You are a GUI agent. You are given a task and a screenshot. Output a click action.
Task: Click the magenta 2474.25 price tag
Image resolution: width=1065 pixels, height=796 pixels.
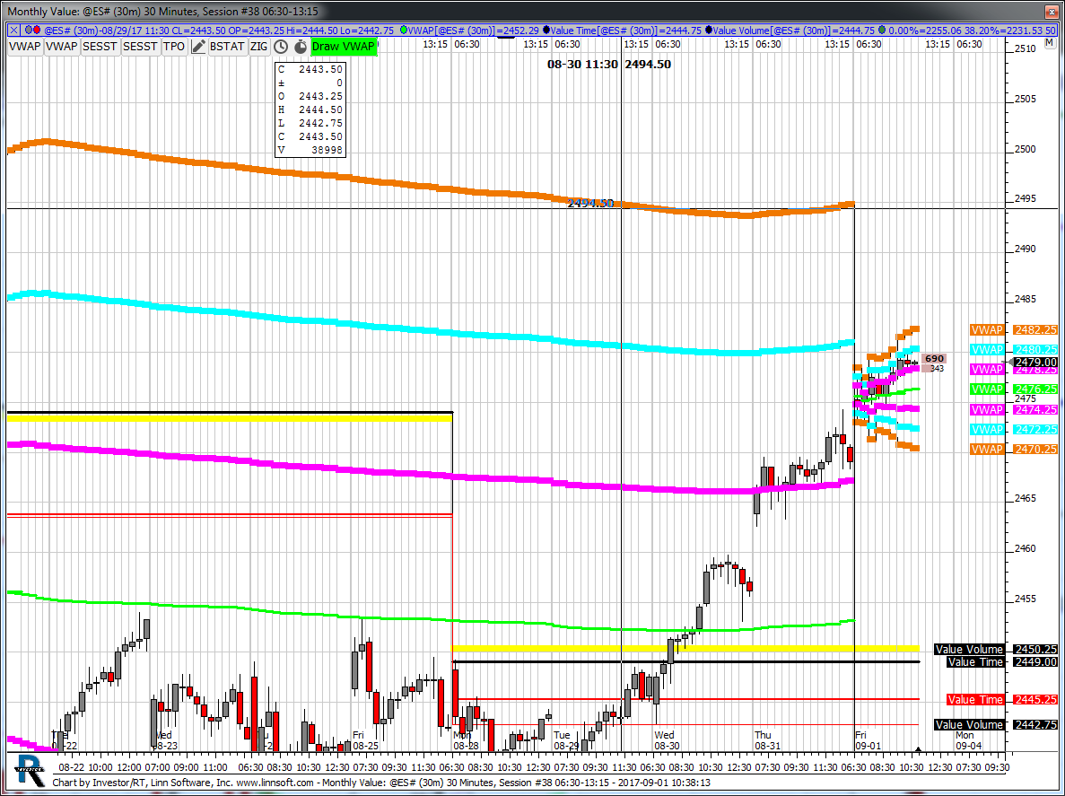(x=1035, y=409)
